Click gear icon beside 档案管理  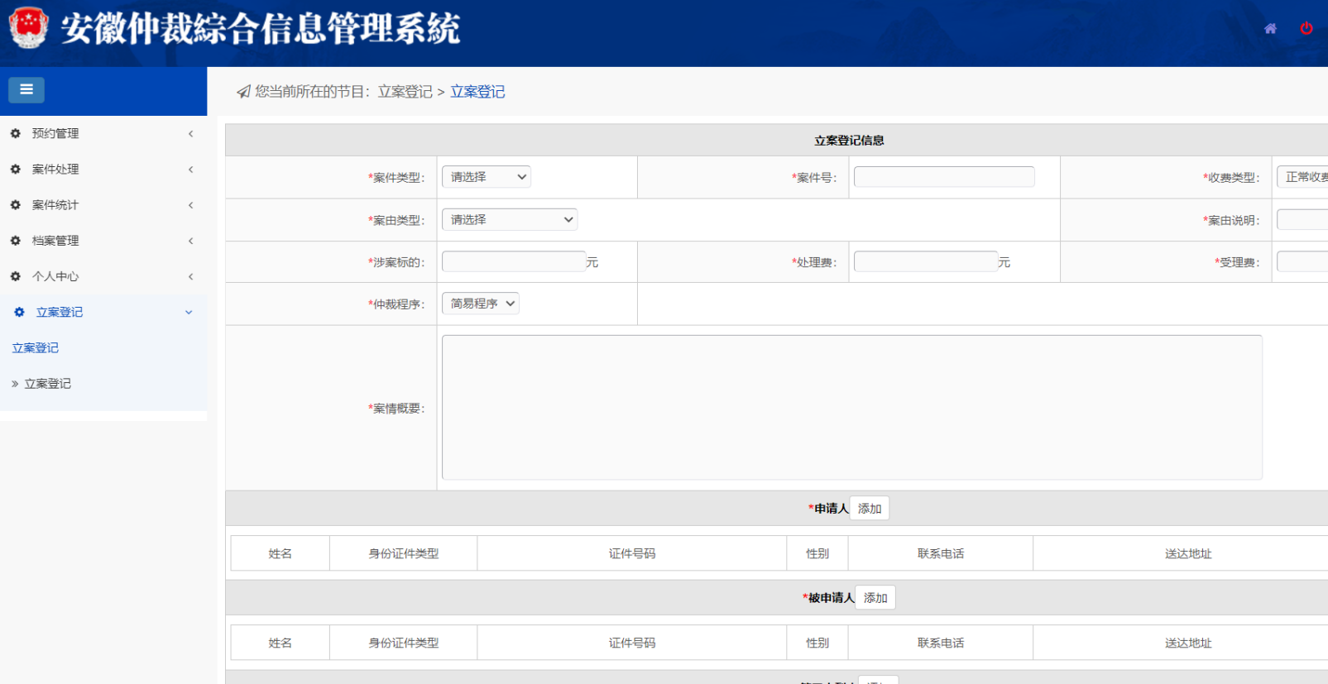[15, 241]
